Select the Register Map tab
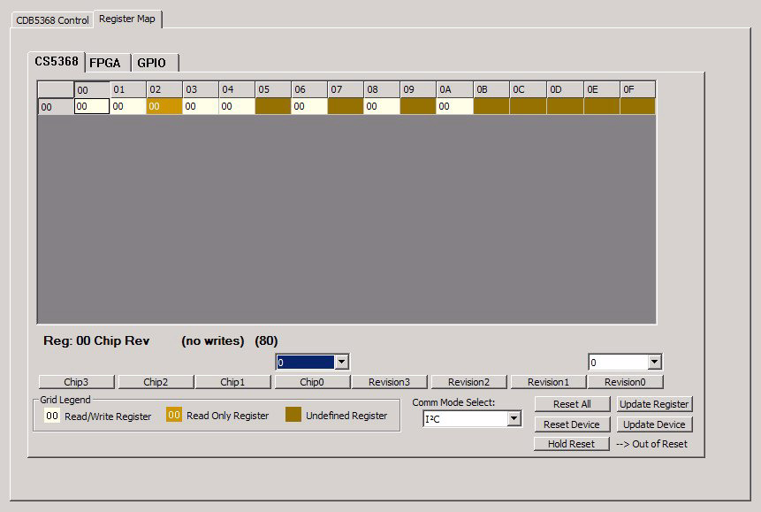Screen dimensions: 761x512 [127, 18]
